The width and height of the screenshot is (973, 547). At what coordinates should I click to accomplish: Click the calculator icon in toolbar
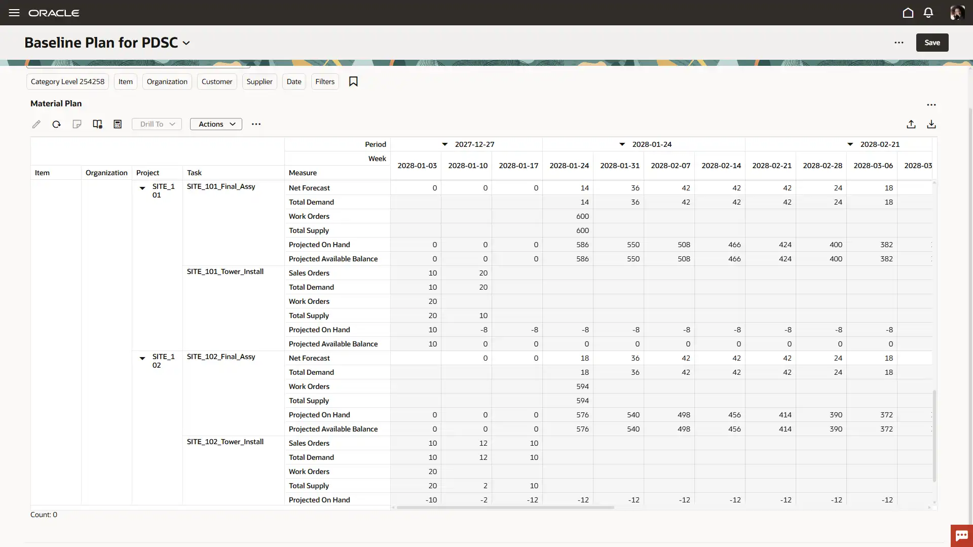118,124
